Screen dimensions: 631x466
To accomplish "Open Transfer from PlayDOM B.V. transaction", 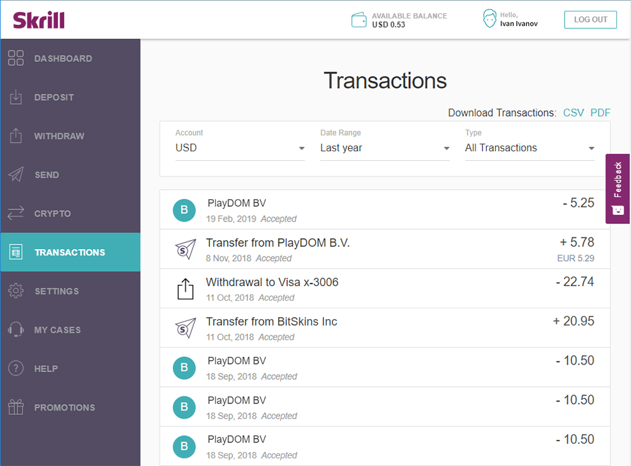I will (385, 250).
